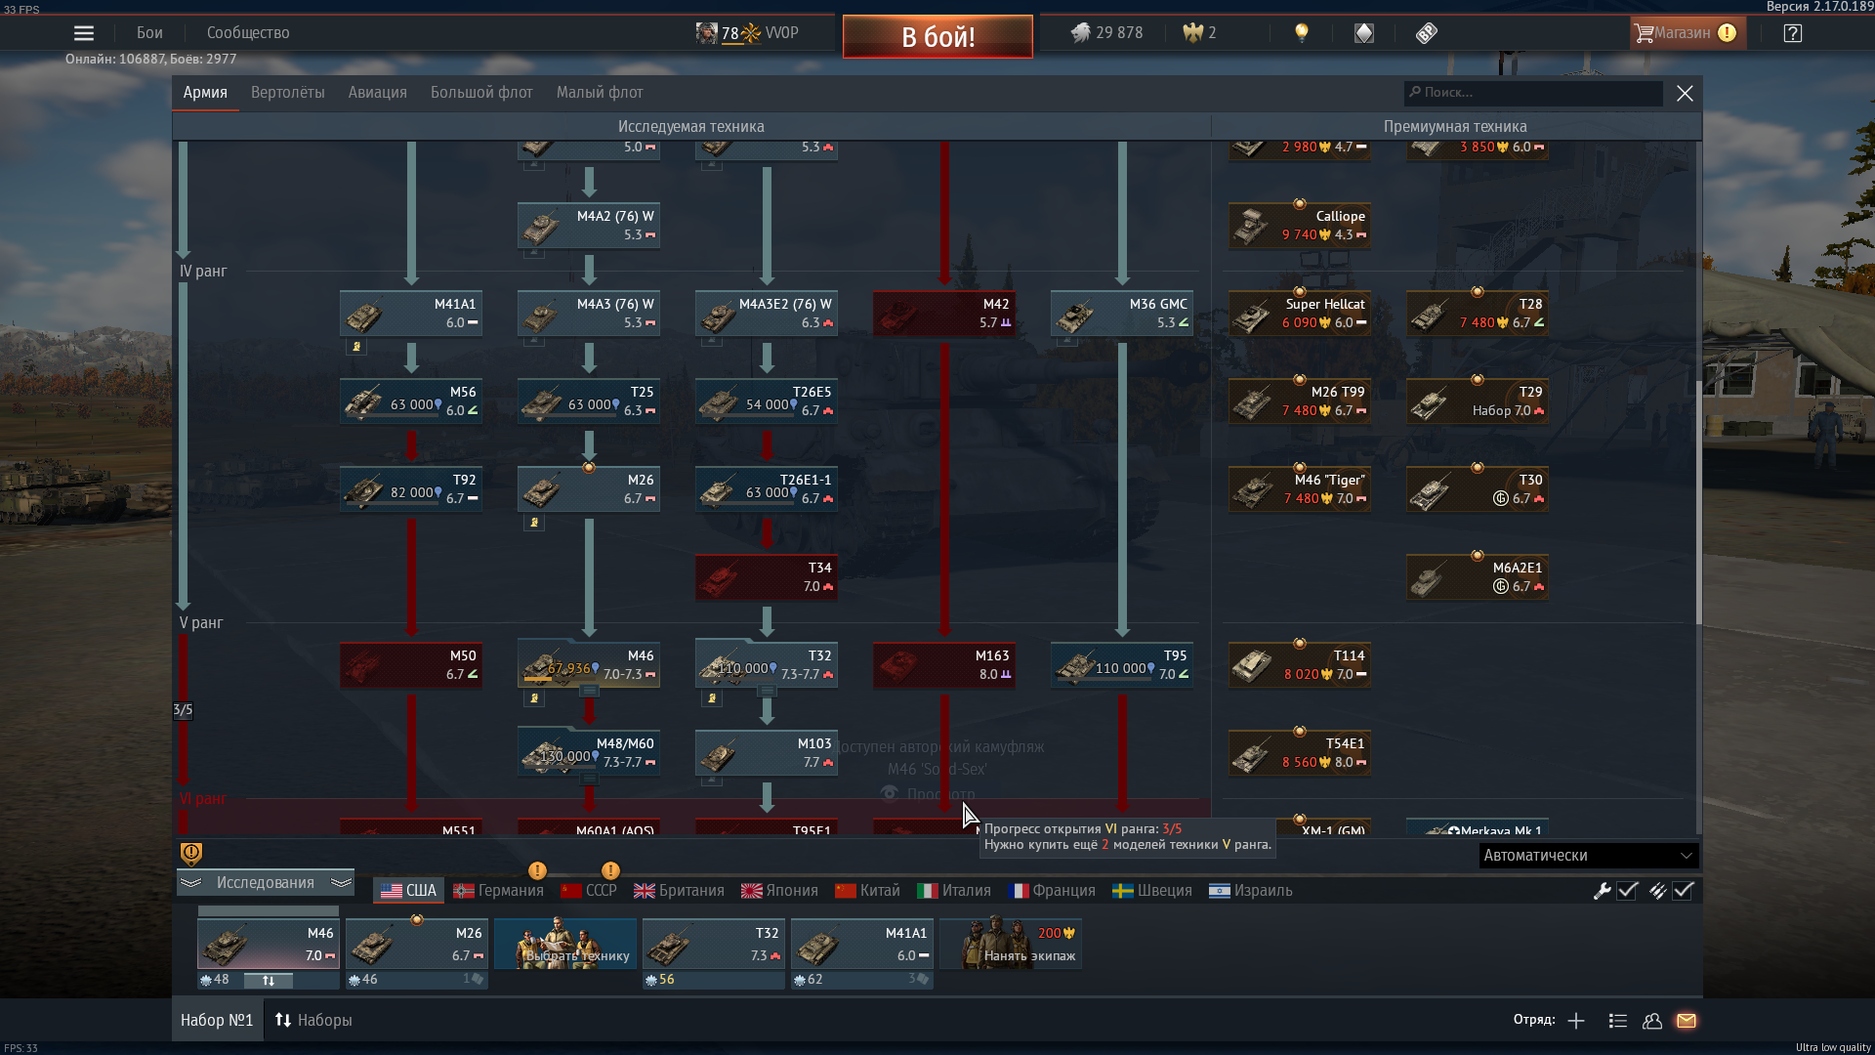This screenshot has width=1875, height=1055.
Task: Click the silver lions balance 29 878
Action: click(x=1106, y=33)
